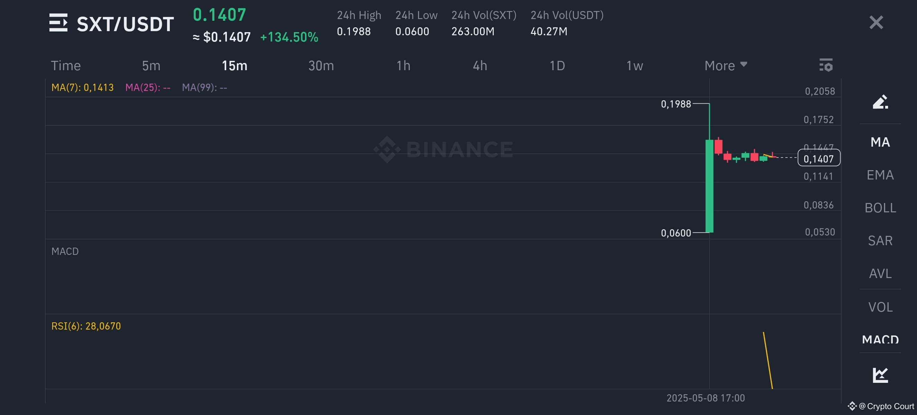Switch to the 1h timeframe

403,65
